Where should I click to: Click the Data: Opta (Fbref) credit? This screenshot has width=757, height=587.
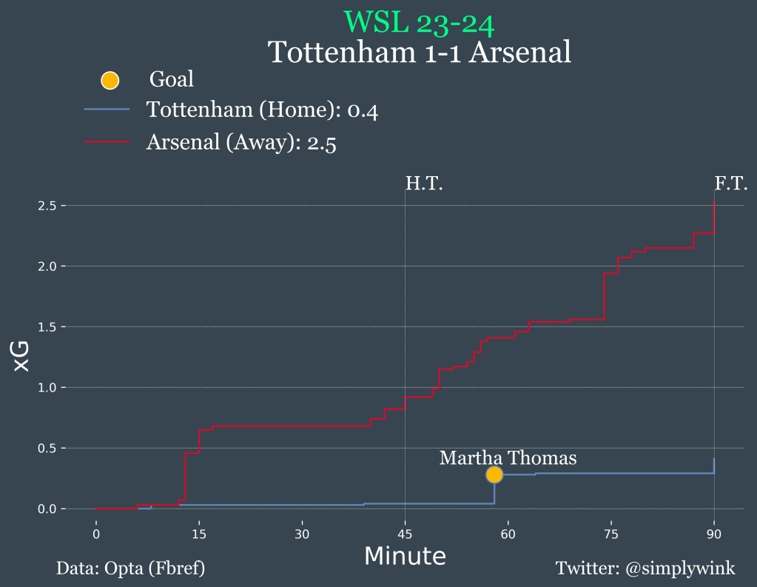(130, 568)
